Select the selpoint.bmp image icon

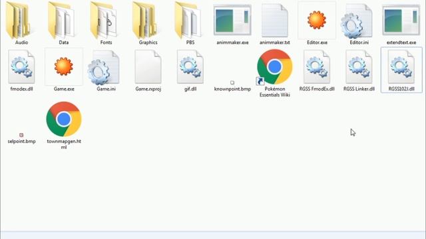[21, 135]
